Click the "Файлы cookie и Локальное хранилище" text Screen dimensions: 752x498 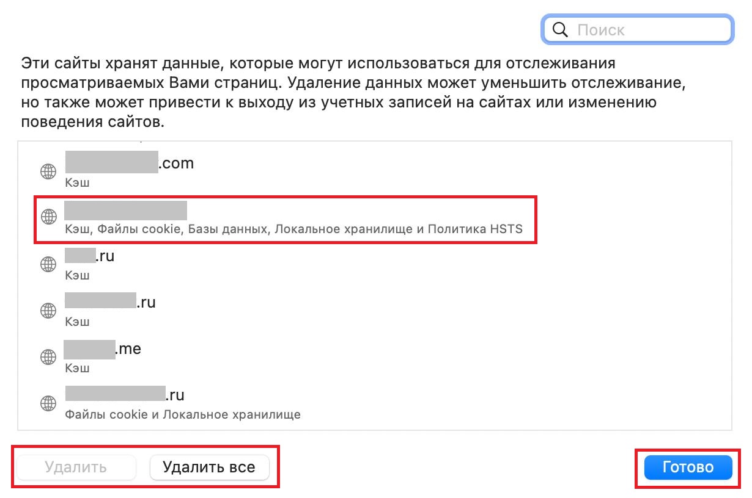click(183, 415)
